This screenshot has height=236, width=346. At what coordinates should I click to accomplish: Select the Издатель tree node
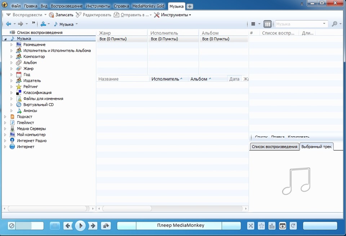[32, 81]
